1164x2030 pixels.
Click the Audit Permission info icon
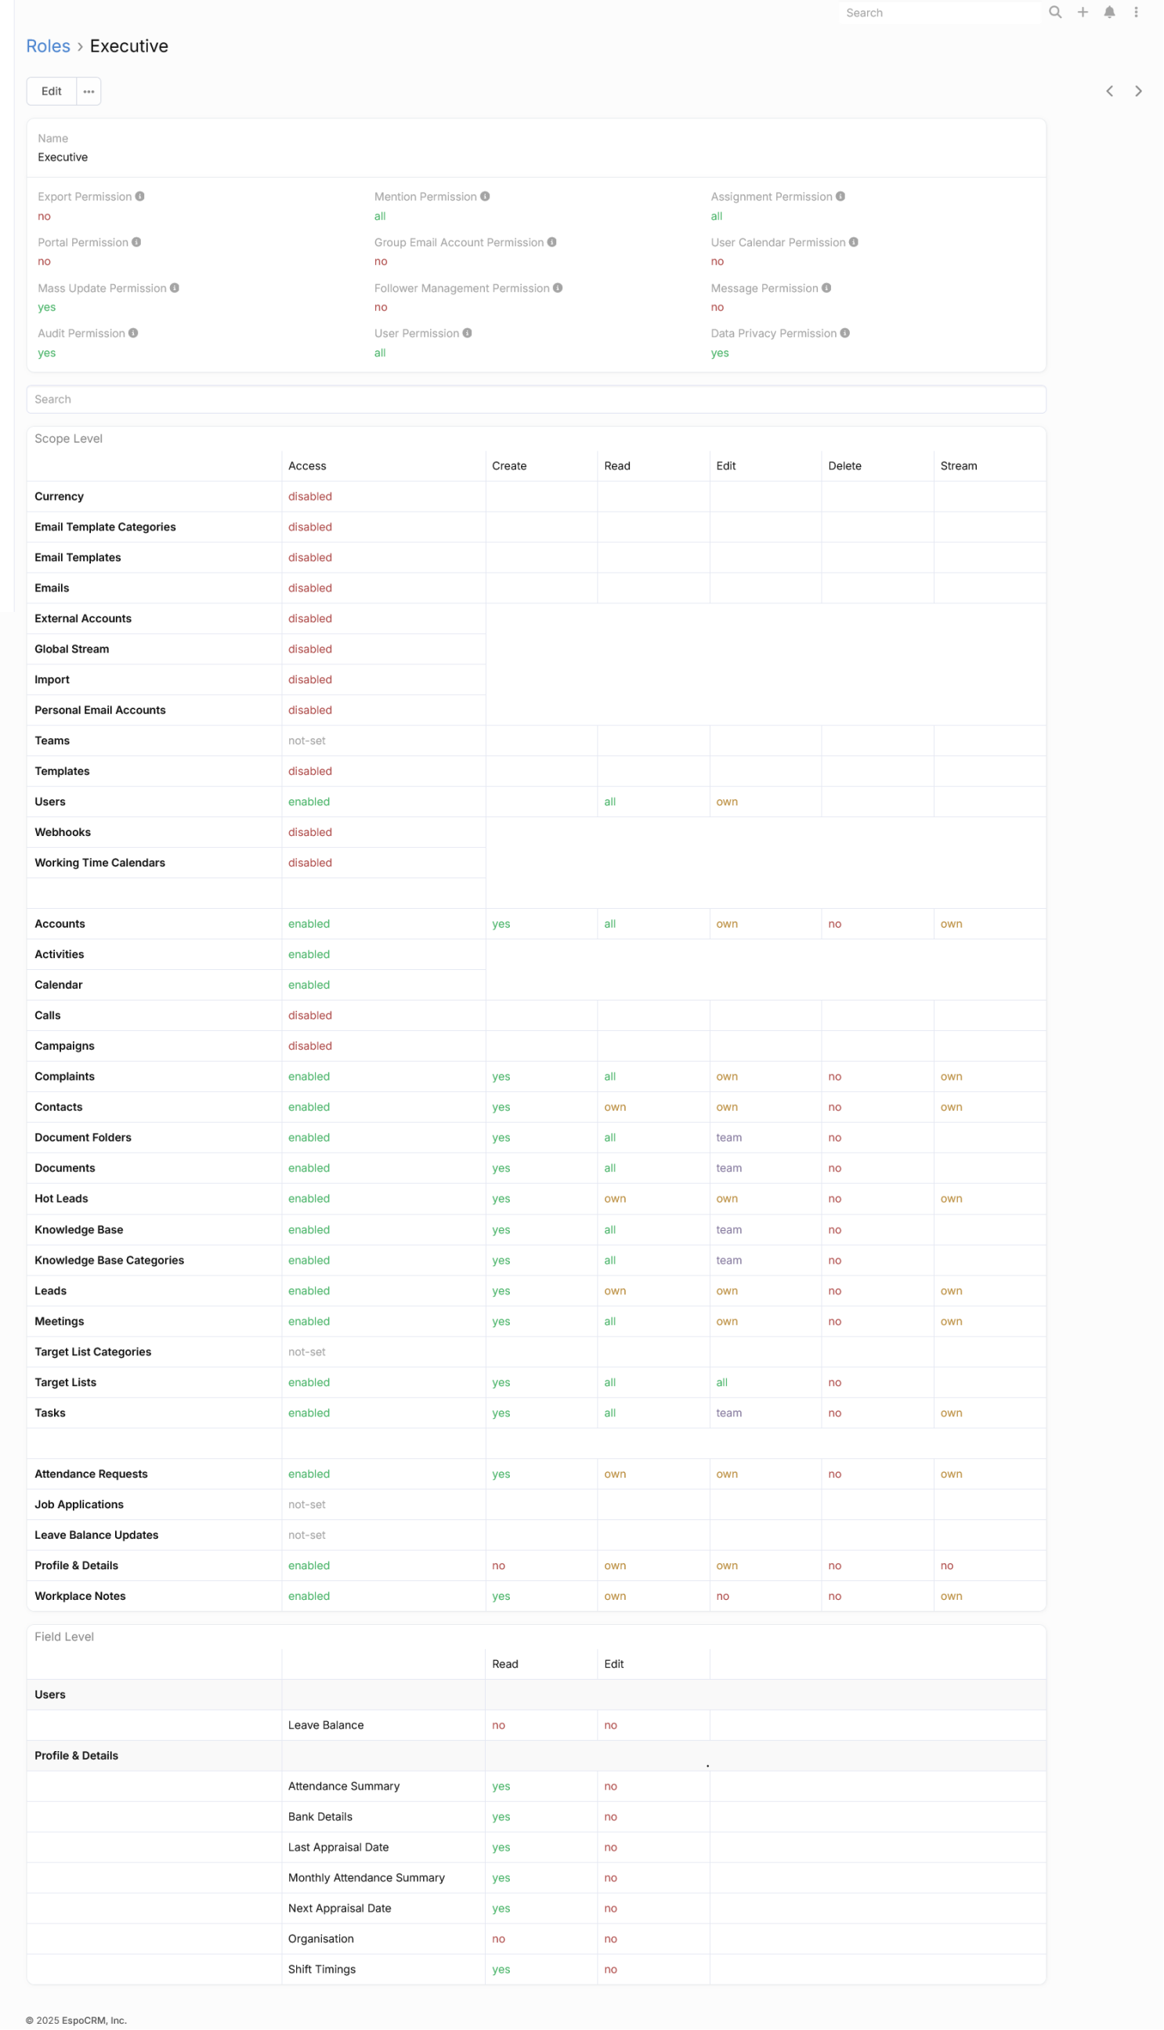[x=133, y=334]
